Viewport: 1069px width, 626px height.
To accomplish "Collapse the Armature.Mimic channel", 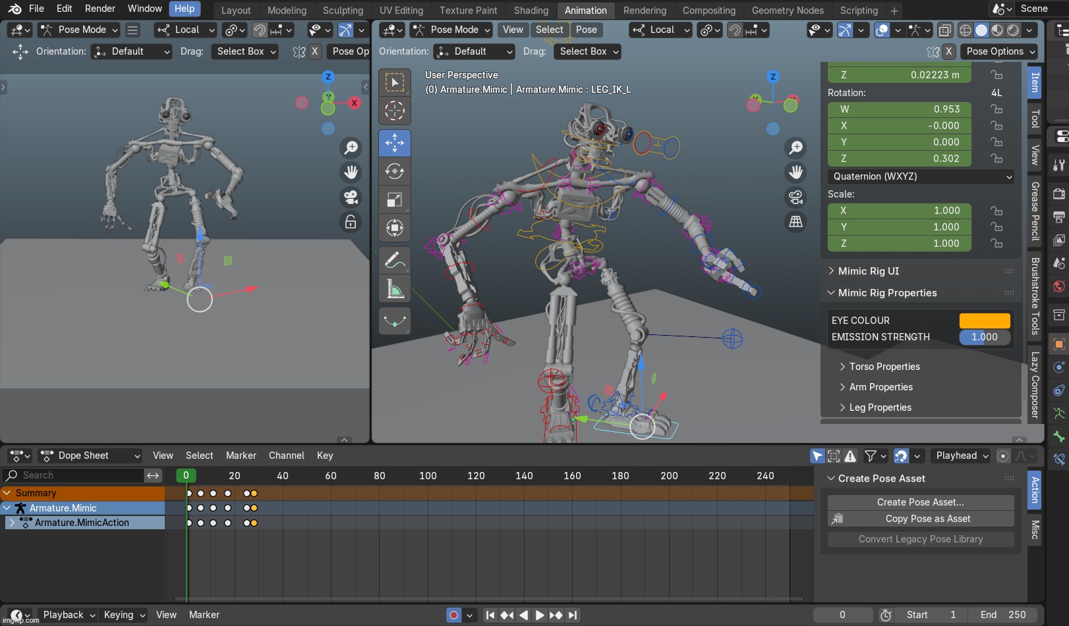I will pos(7,508).
